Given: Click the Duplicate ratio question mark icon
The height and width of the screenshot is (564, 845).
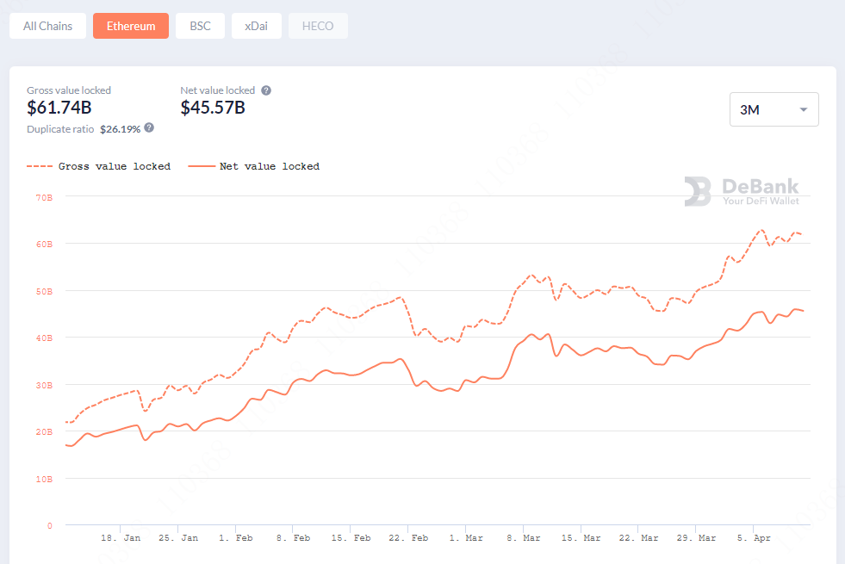Looking at the screenshot, I should [x=149, y=127].
